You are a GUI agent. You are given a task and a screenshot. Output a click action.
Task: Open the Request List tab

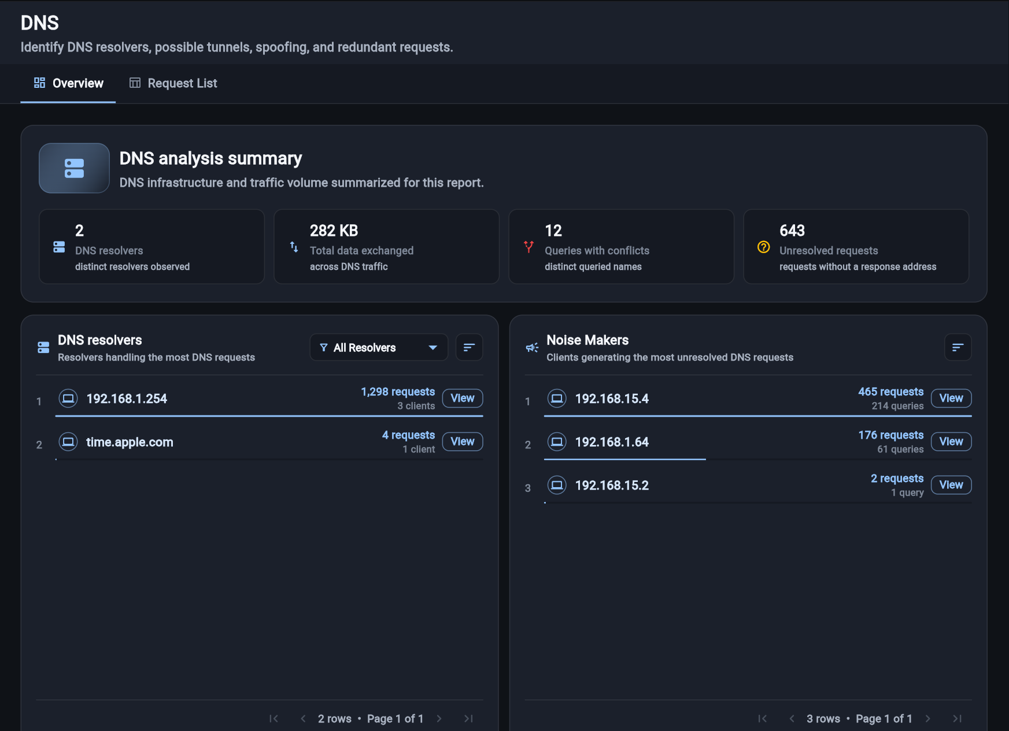173,83
